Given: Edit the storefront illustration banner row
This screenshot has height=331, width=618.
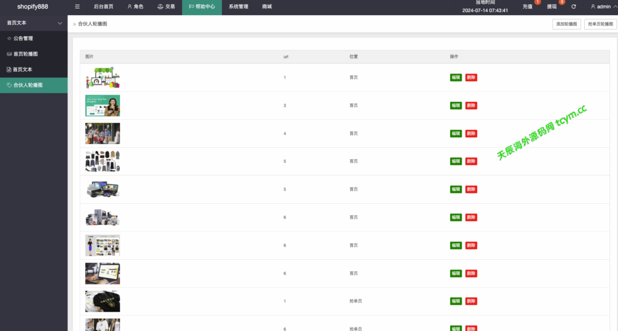Looking at the screenshot, I should click(456, 78).
